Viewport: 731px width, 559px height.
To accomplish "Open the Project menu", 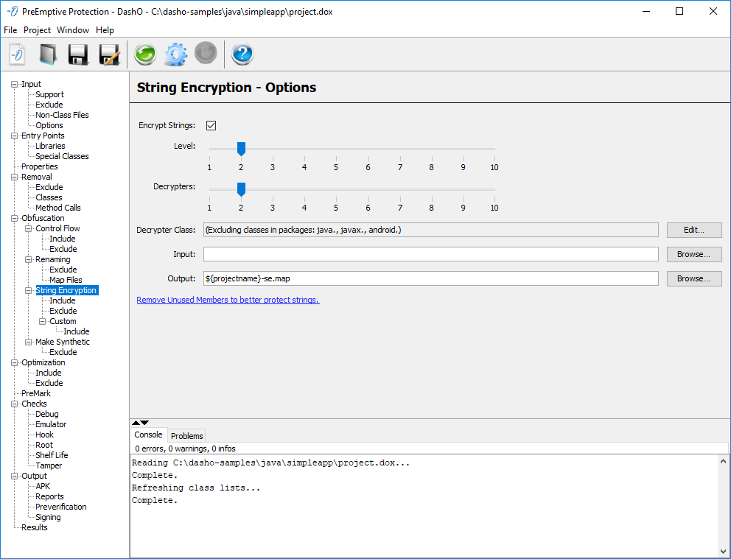I will click(37, 30).
